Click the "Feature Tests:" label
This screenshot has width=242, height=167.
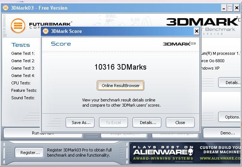click(24, 90)
